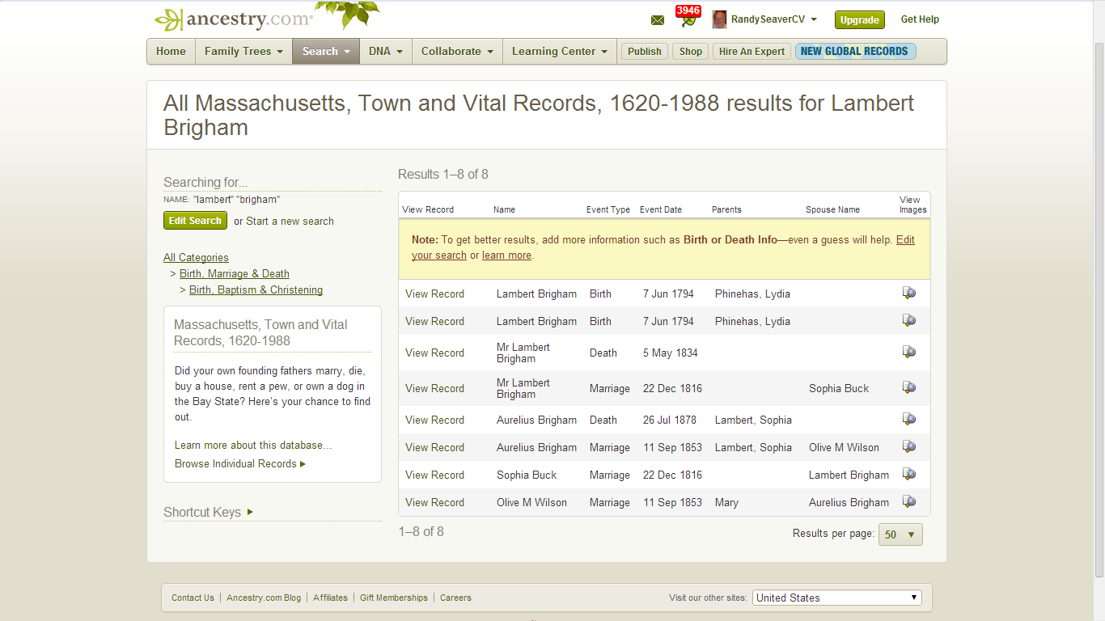Click the RandySeaverCV profile photo
Screen dimensions: 1105x621
tap(719, 19)
